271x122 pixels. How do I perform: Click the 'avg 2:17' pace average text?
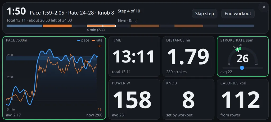coord(13,115)
